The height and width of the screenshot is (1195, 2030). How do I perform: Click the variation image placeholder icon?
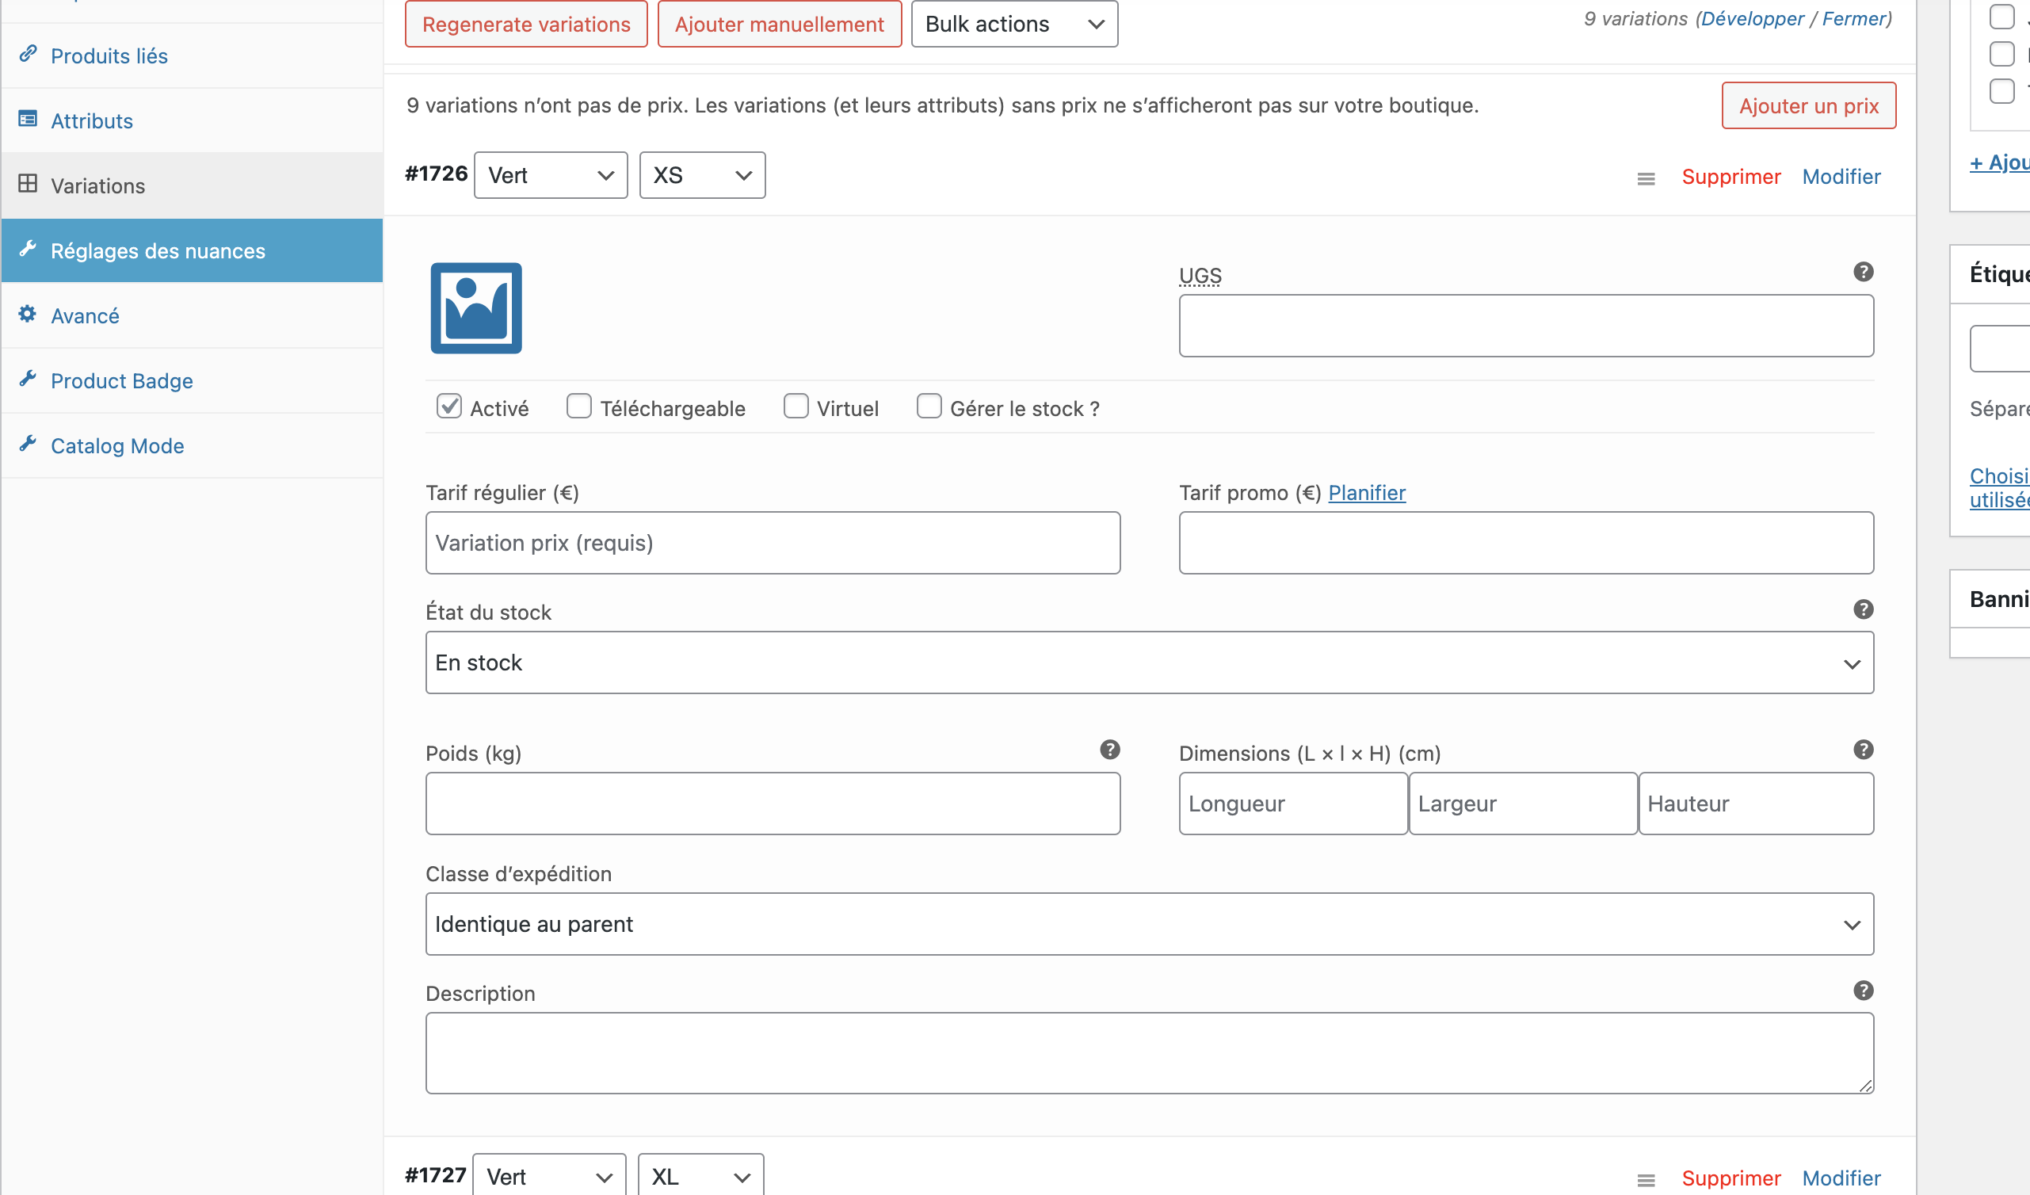pos(476,307)
